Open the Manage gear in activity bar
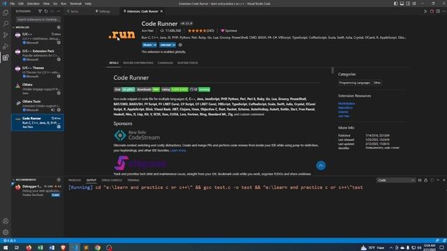The height and width of the screenshot is (251, 447). click(6, 232)
